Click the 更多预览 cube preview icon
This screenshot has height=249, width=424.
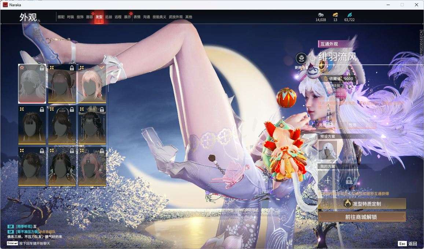[x=301, y=58]
